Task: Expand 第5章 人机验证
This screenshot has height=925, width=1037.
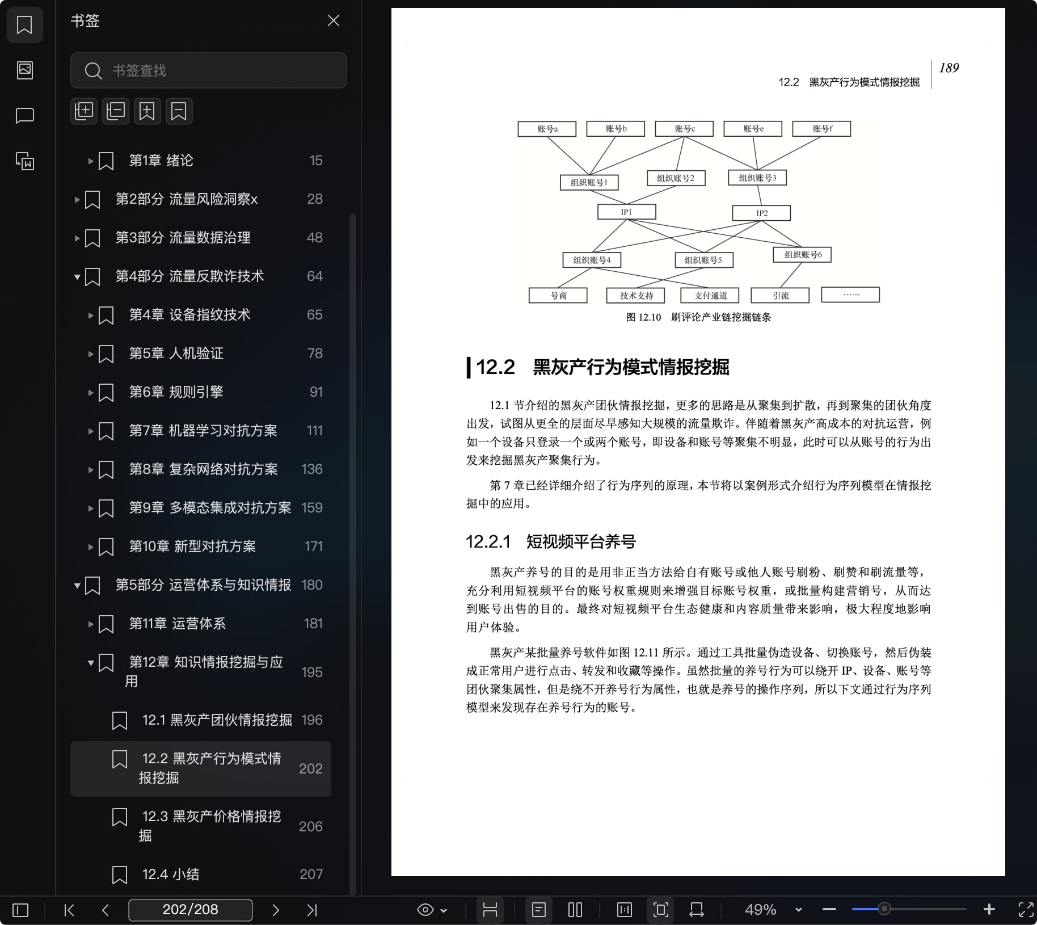Action: [x=90, y=354]
